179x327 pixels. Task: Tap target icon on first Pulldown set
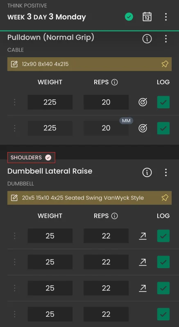(x=143, y=102)
